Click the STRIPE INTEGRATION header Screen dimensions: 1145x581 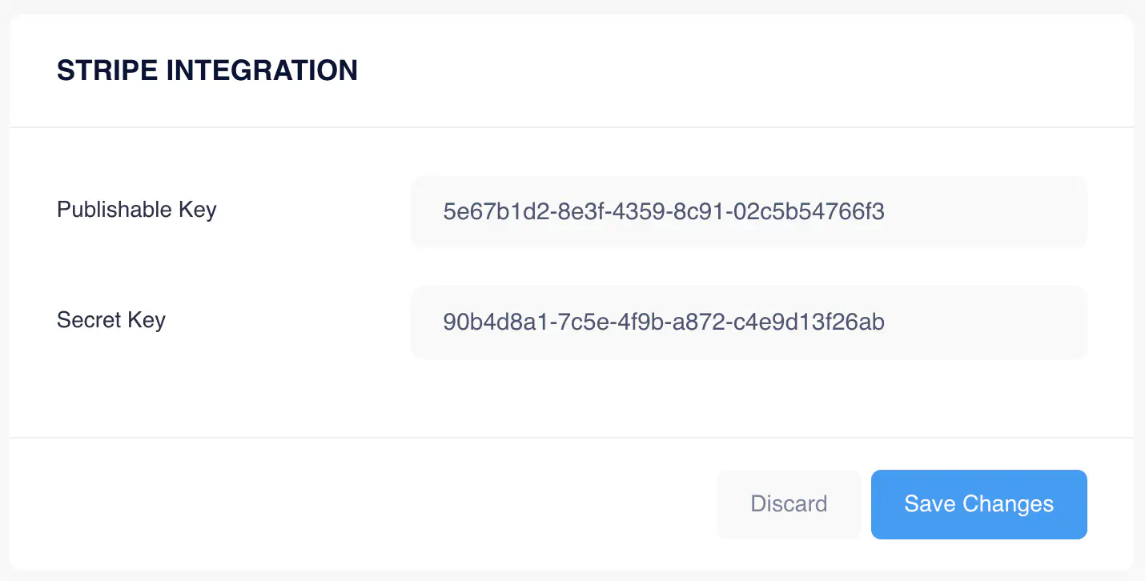tap(207, 70)
